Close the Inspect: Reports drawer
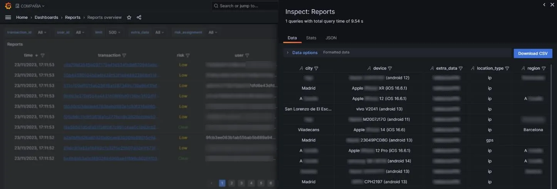557x189 pixels. click(552, 5)
